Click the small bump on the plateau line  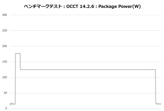pyautogui.click(x=145, y=70)
